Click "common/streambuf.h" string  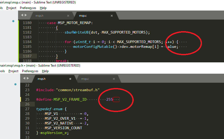(78, 90)
